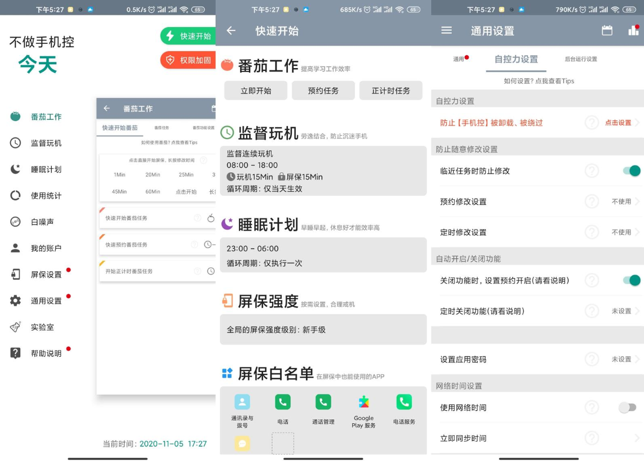Click help icon beside 设置应用密码
Viewport: 644px width, 461px height.
pos(591,359)
